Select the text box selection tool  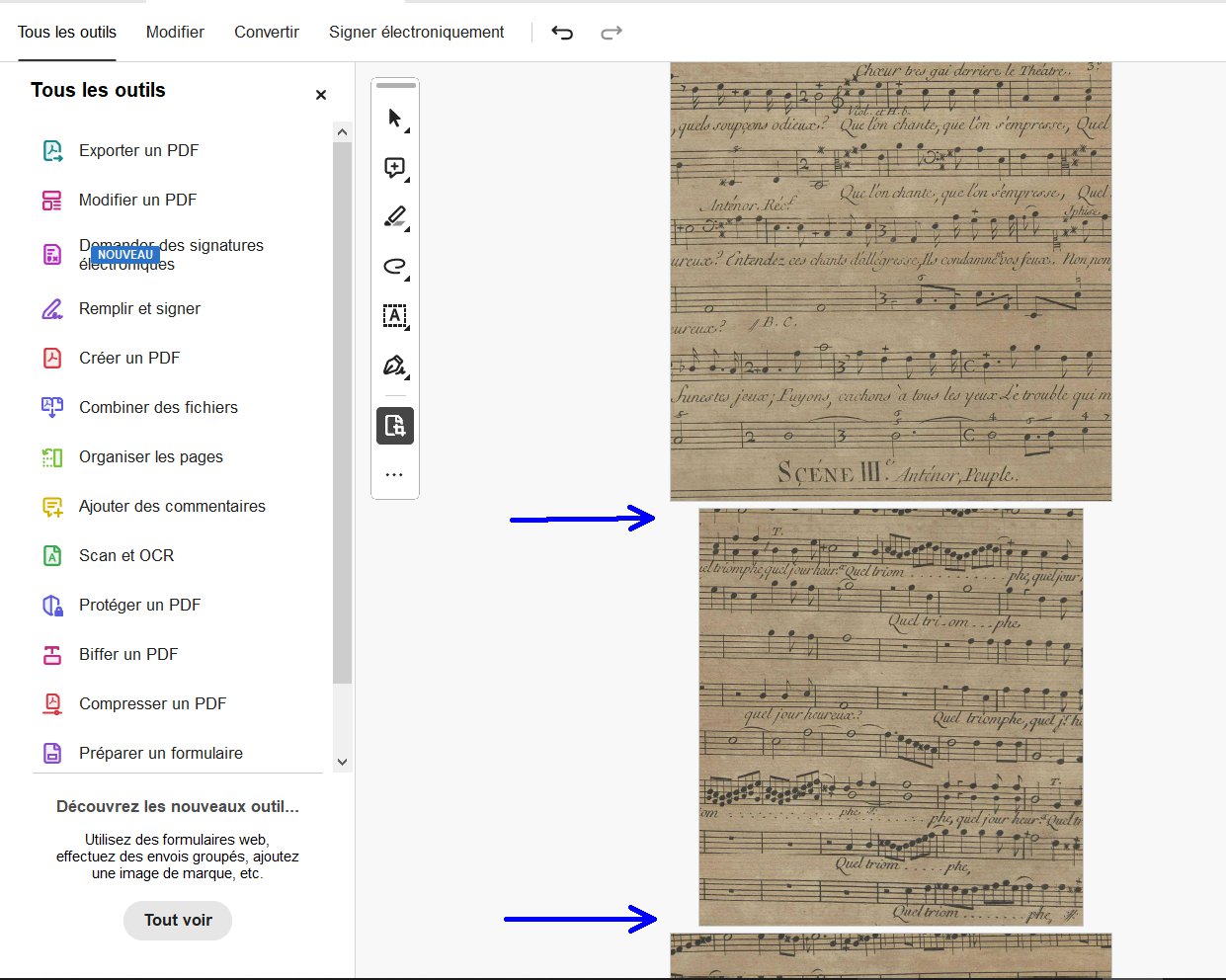395,316
